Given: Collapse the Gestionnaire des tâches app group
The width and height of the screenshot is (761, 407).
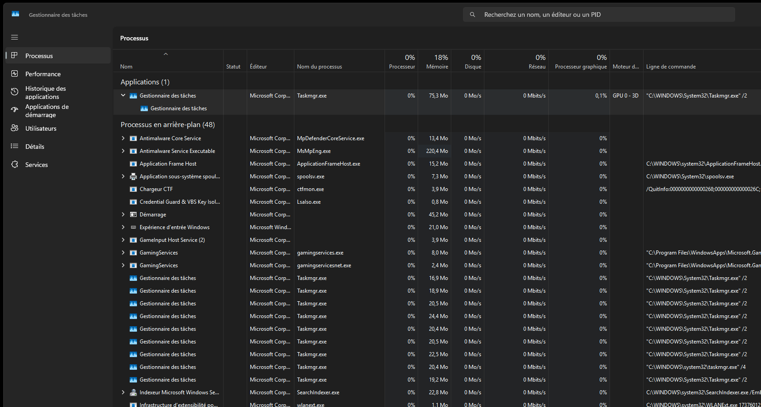Looking at the screenshot, I should pos(123,95).
